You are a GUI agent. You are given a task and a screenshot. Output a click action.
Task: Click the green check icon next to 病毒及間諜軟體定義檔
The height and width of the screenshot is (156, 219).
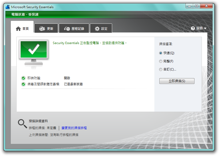point(23,84)
